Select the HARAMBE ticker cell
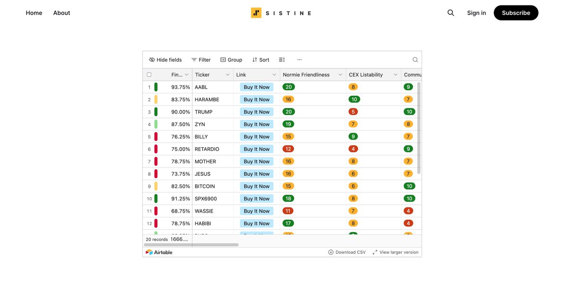 pyautogui.click(x=213, y=100)
